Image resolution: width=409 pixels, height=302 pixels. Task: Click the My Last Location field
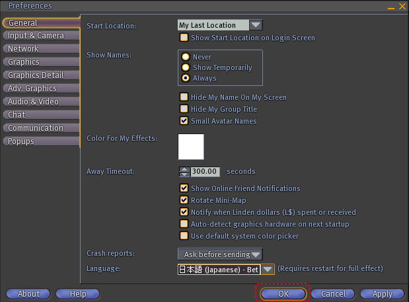pyautogui.click(x=213, y=25)
